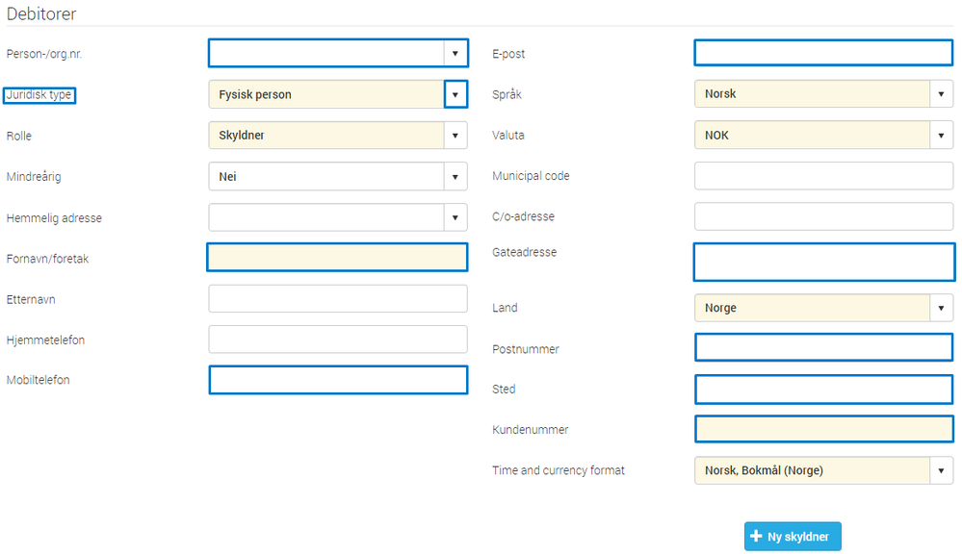Click into the Gateadresse text area

pyautogui.click(x=824, y=263)
